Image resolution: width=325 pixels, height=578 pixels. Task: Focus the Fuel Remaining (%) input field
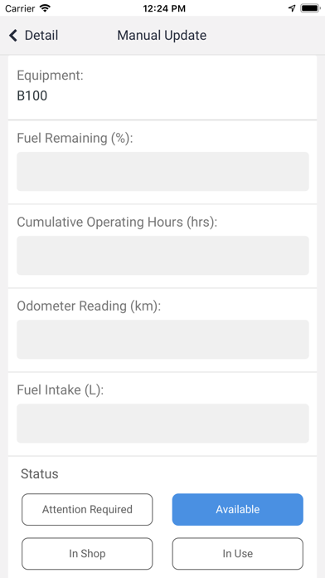[x=162, y=171]
